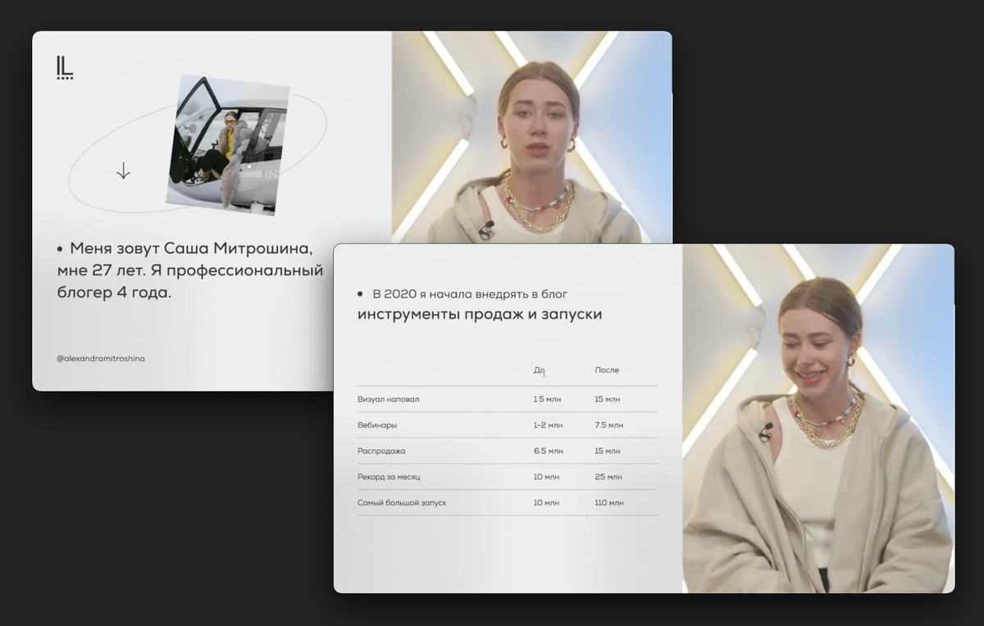Click the logo icon on the first slide
Image resolution: width=984 pixels, height=626 pixels.
pos(65,68)
